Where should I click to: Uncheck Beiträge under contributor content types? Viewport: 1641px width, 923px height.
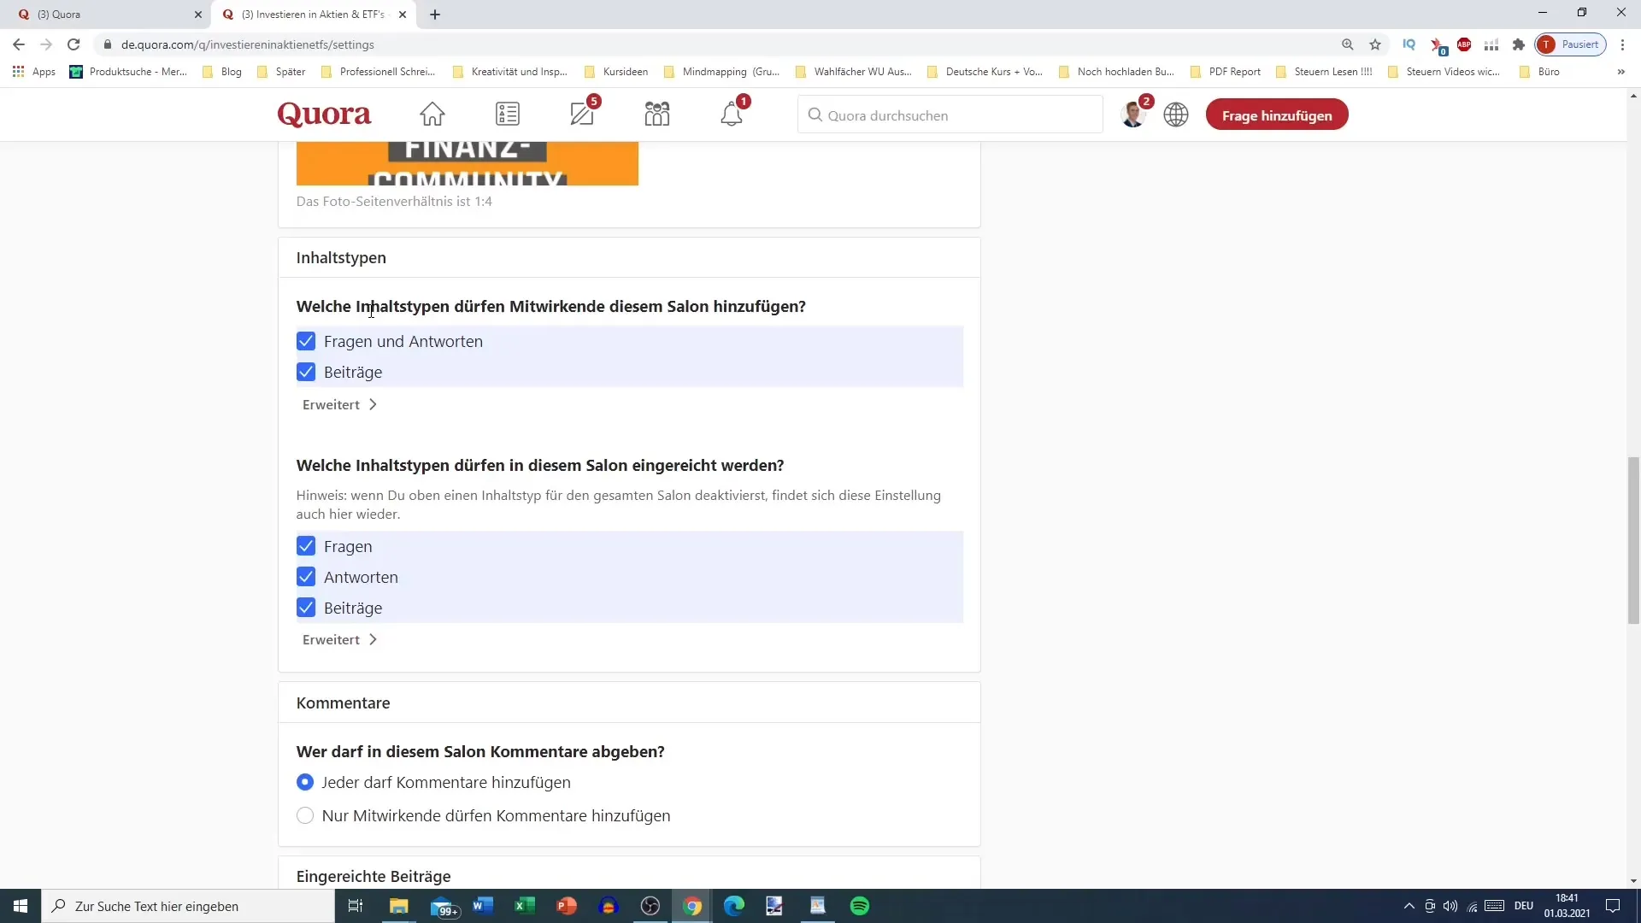tap(306, 372)
